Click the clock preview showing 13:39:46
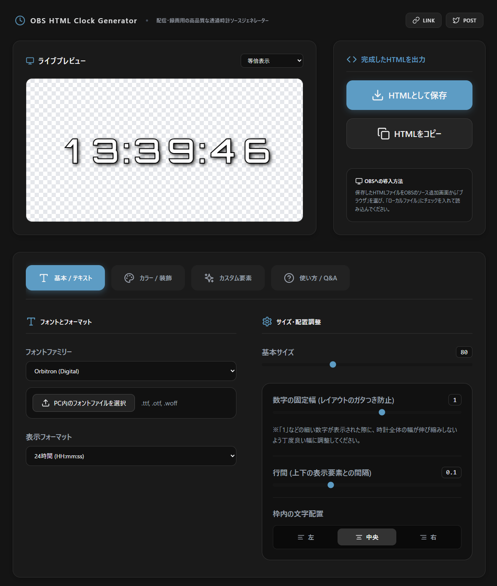 165,150
